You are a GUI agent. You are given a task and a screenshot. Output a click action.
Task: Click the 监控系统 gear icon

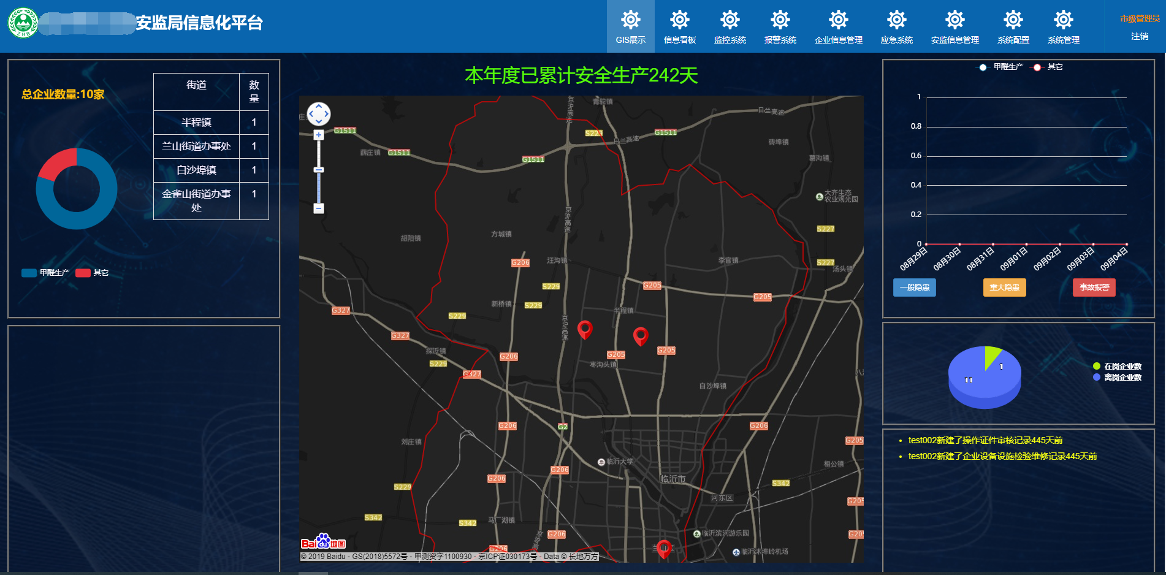coord(730,20)
